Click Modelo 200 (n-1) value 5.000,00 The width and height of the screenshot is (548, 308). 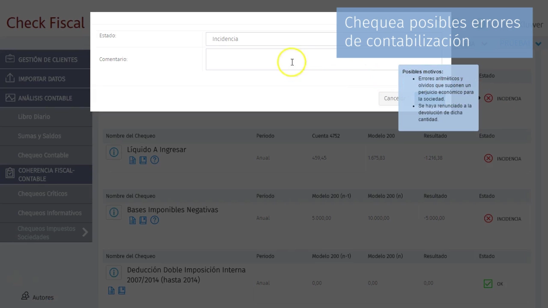coord(322,218)
